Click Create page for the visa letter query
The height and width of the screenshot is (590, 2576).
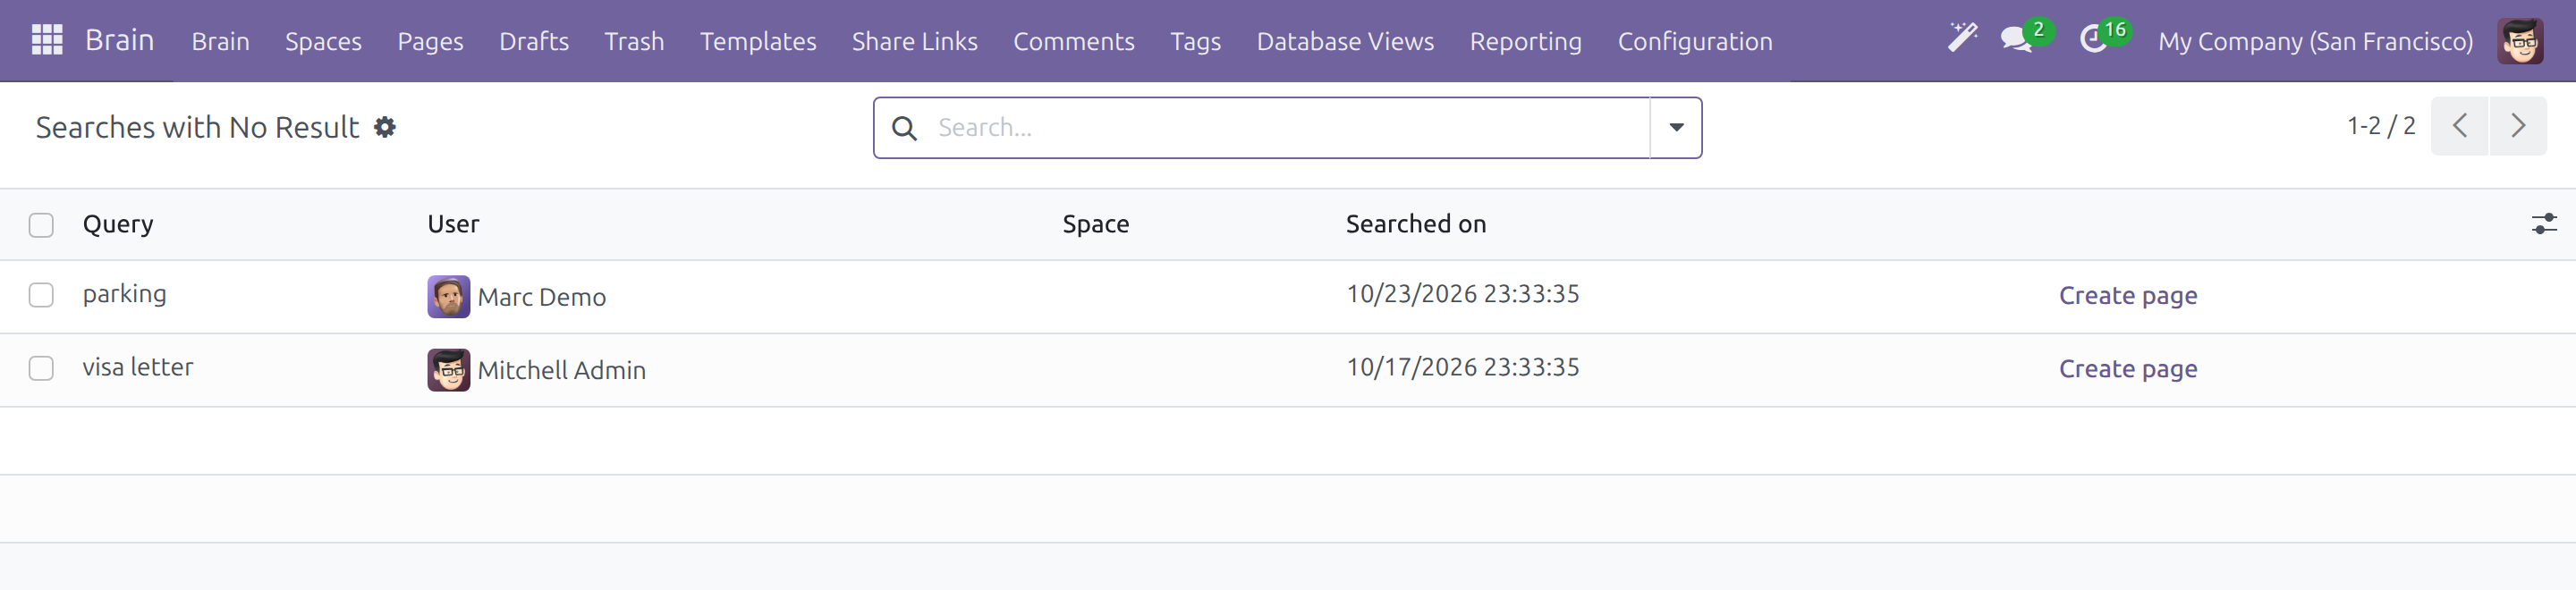point(2127,368)
